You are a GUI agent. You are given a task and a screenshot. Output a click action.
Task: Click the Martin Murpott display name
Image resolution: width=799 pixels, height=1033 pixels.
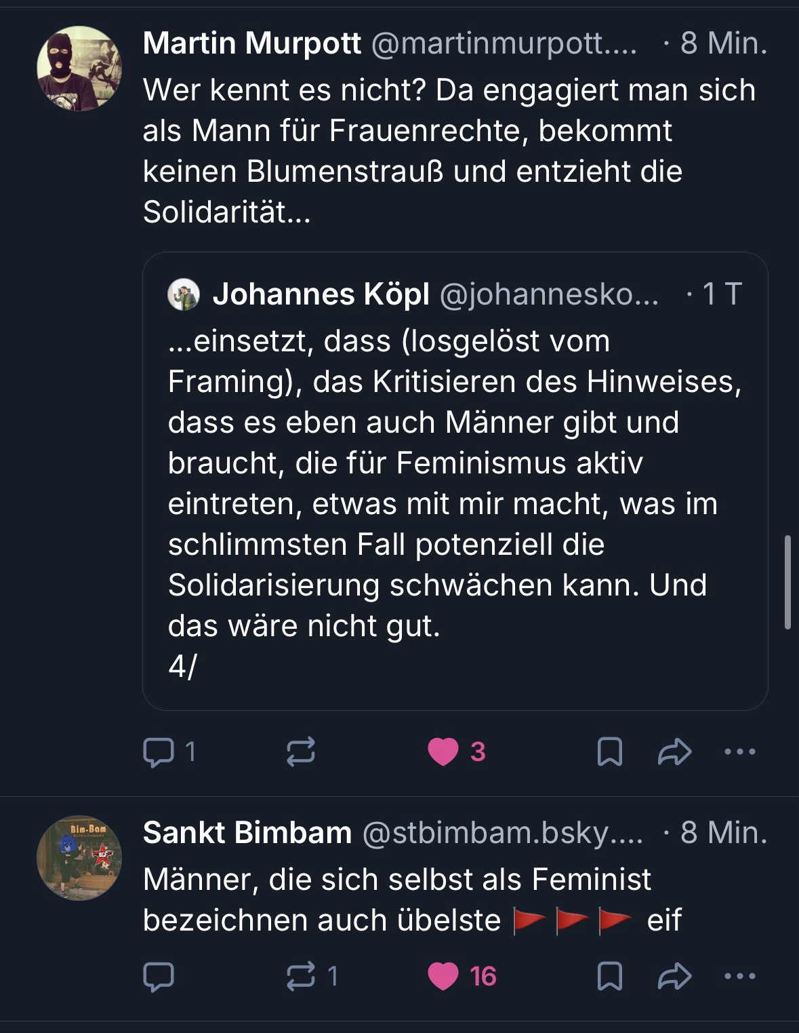(252, 44)
